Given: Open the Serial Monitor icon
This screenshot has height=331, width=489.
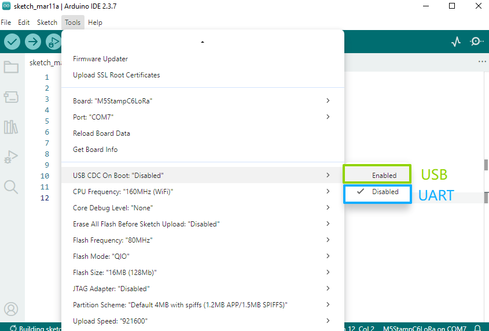Looking at the screenshot, I should (476, 42).
